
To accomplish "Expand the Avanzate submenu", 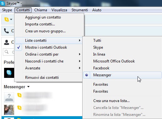I will (x=49, y=68).
